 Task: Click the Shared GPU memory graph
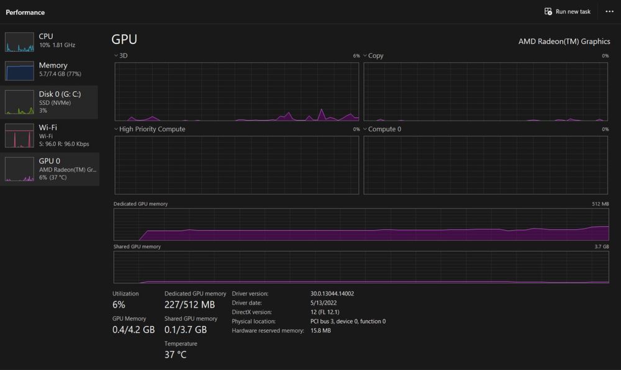pos(361,267)
